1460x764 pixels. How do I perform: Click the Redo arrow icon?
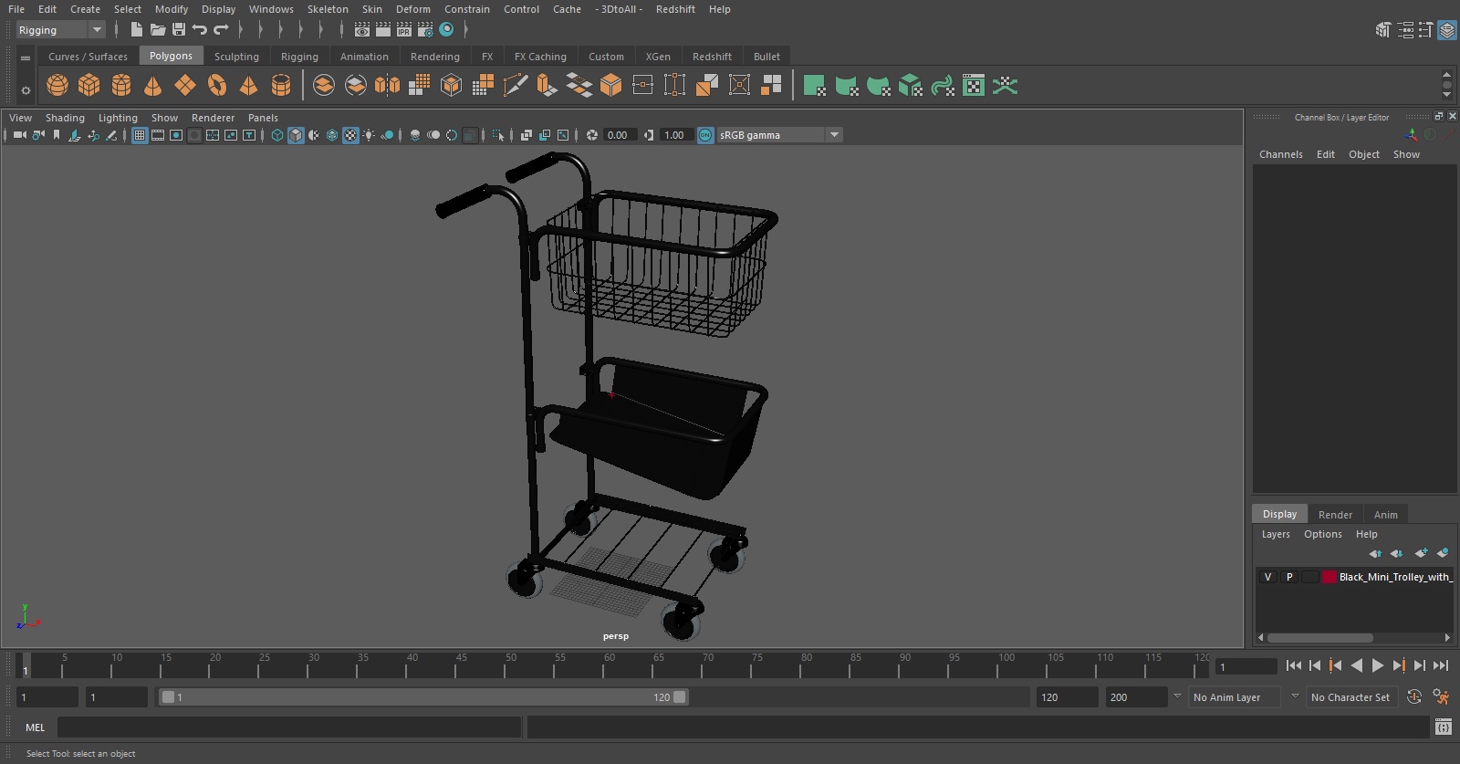tap(221, 30)
